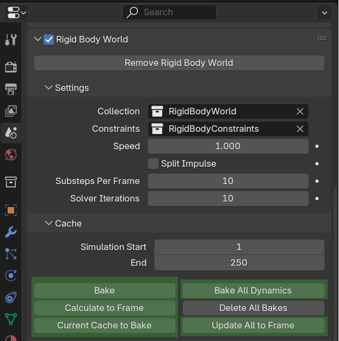
Task: Open the Object properties tab
Action: pyautogui.click(x=11, y=210)
